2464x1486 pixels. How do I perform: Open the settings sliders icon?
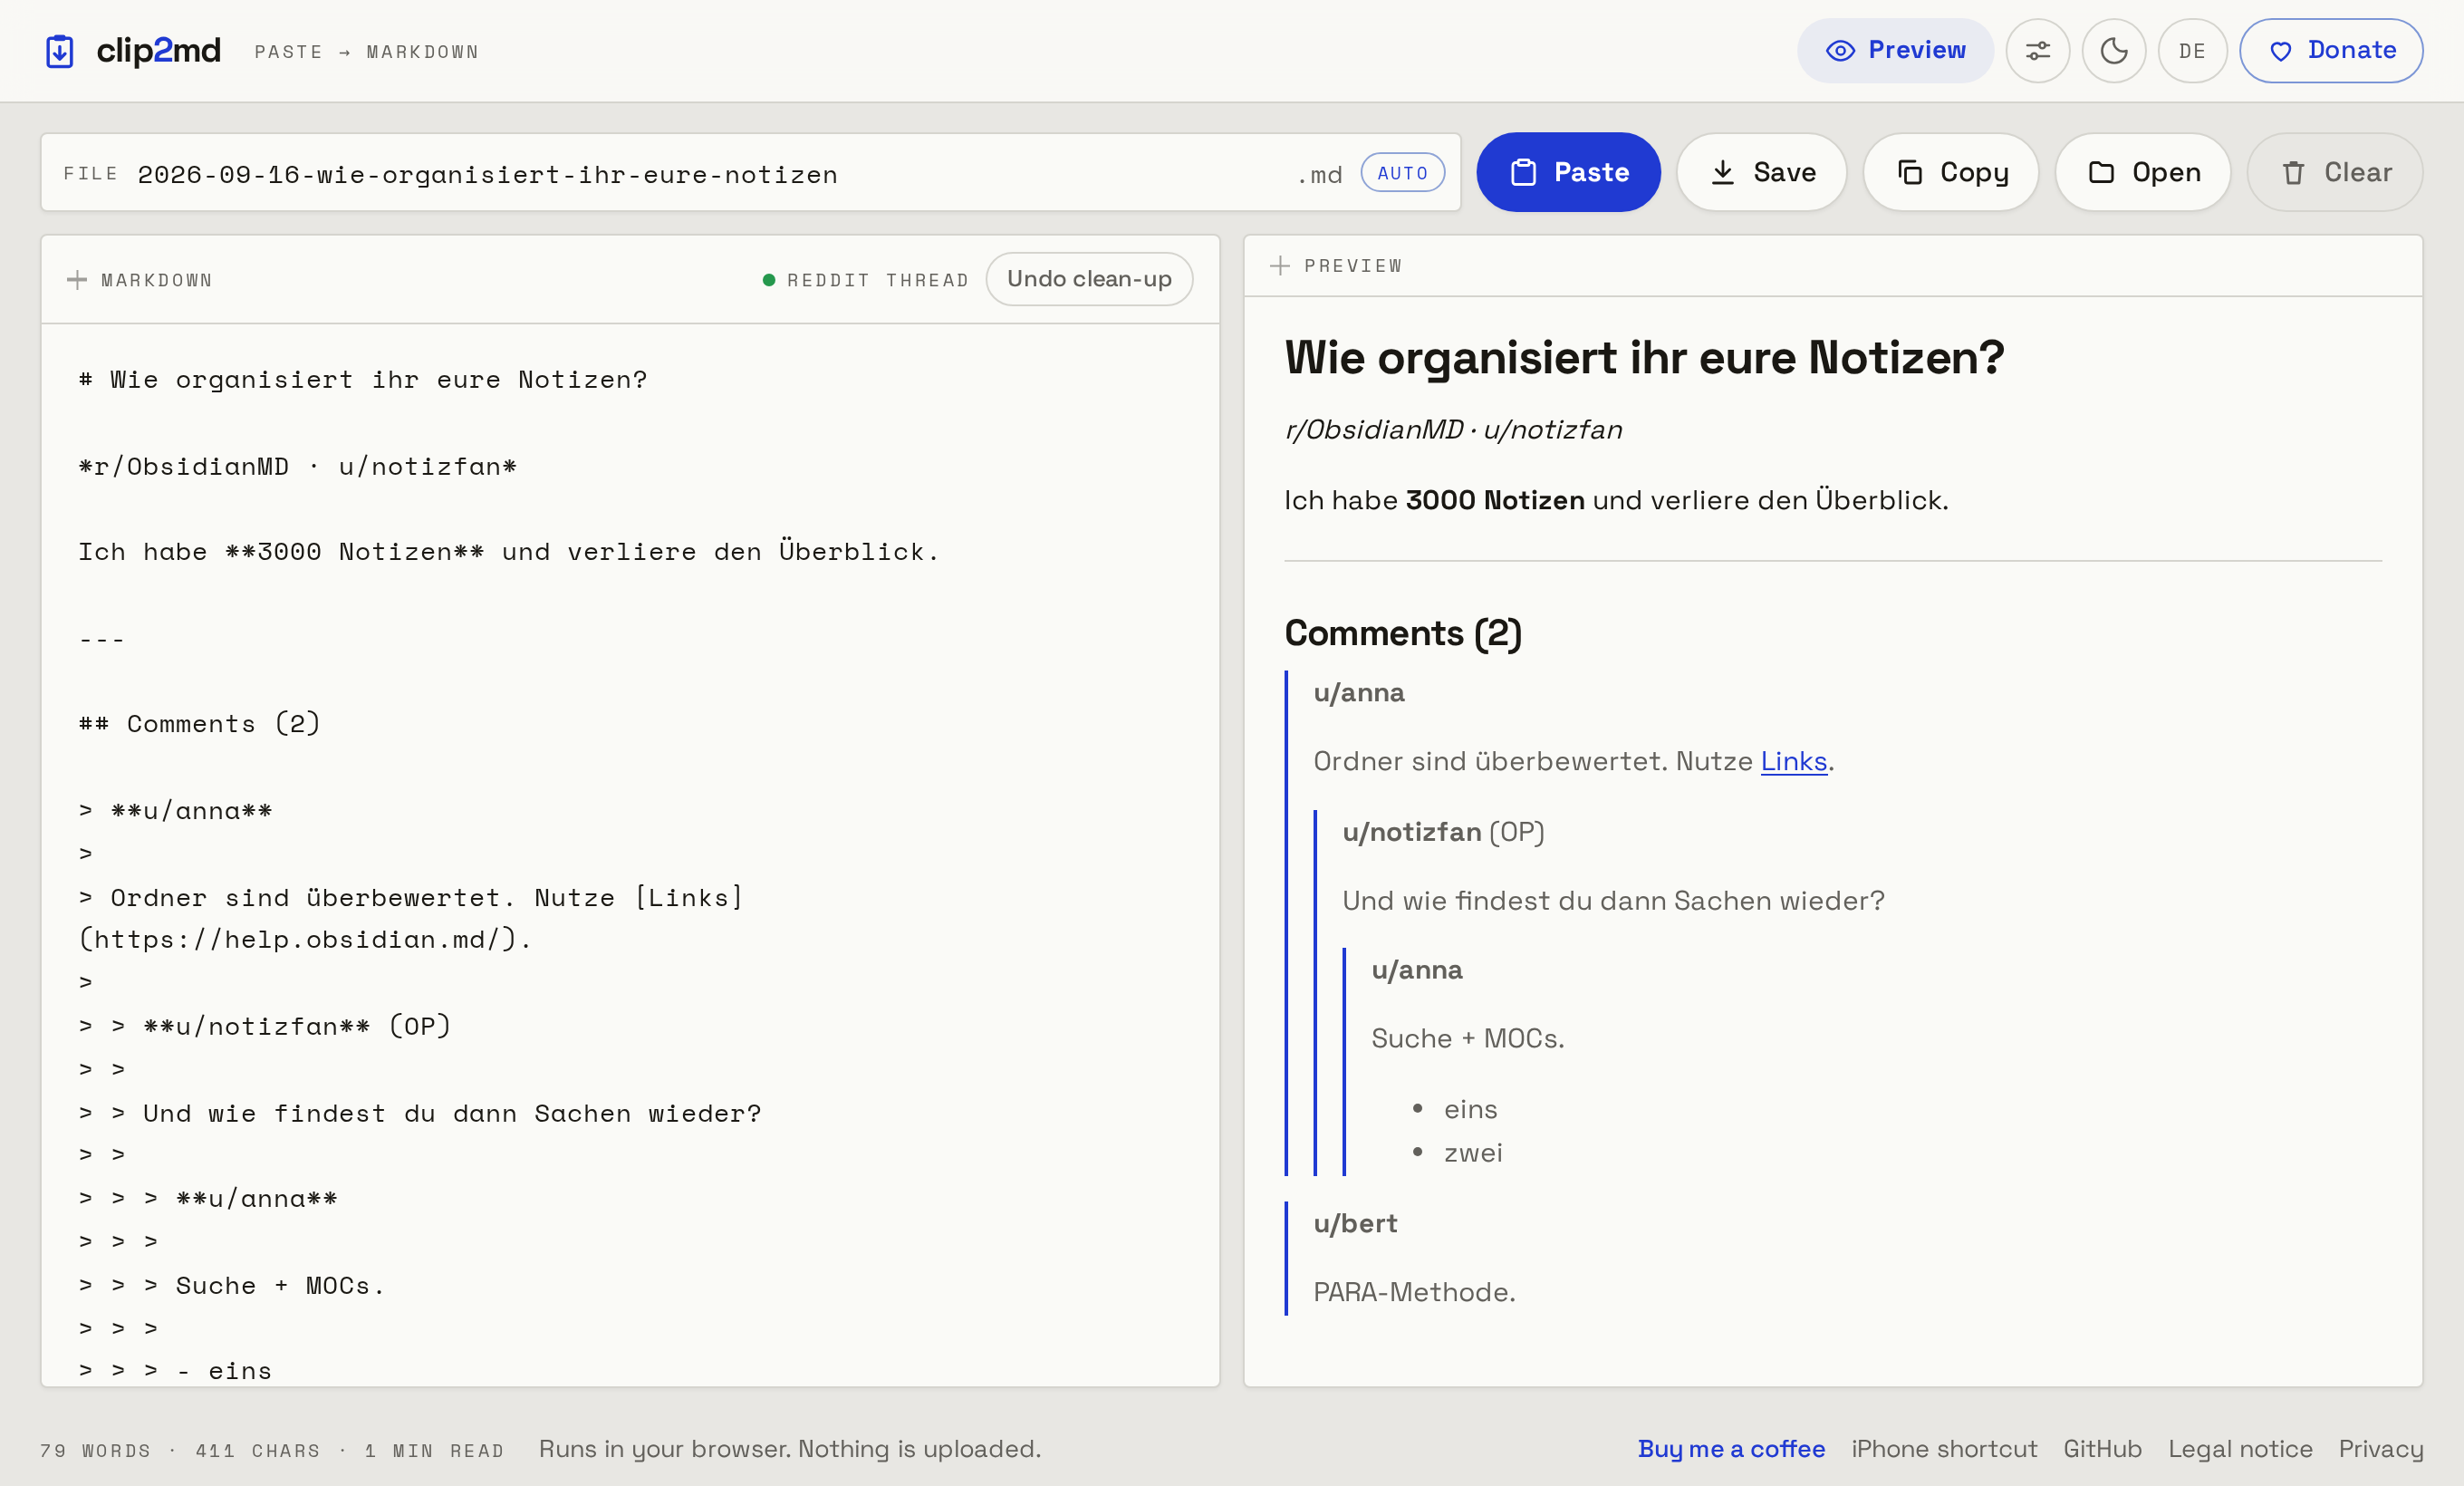click(x=2037, y=51)
